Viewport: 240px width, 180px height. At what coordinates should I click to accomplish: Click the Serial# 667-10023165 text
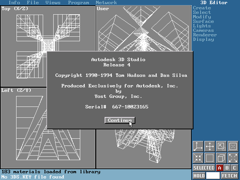click(117, 106)
